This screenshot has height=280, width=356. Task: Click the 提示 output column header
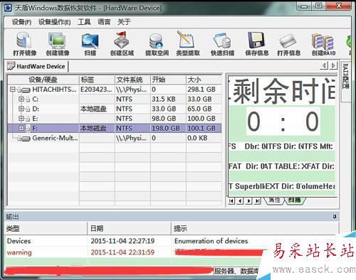[254, 229]
